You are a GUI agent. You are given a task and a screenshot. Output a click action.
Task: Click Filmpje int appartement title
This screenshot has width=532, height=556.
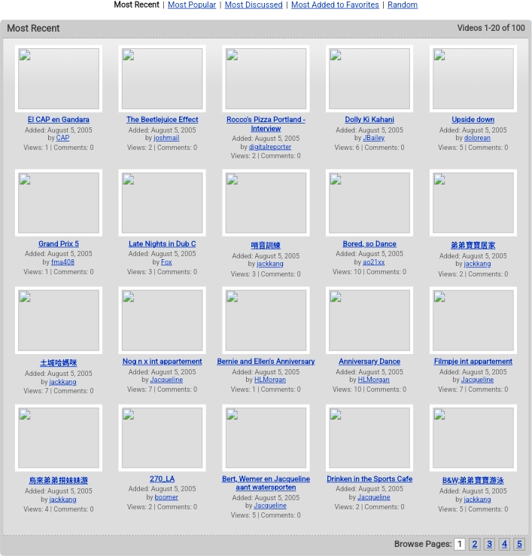(x=473, y=362)
